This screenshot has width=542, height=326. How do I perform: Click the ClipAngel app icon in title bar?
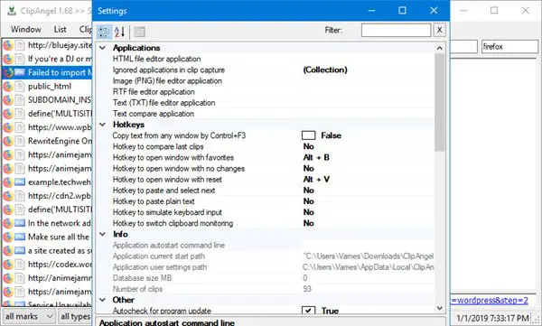tap(12, 11)
